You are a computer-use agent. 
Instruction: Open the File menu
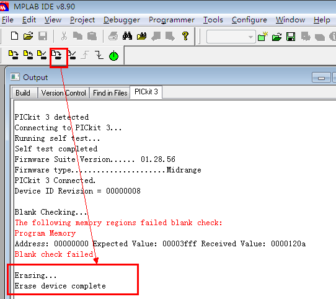point(7,20)
